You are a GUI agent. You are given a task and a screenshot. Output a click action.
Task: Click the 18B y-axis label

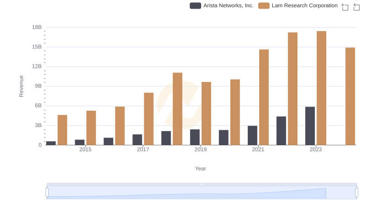37,27
